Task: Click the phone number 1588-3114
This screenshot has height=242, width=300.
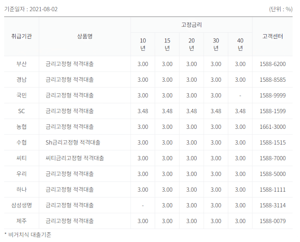Action: (x=272, y=205)
